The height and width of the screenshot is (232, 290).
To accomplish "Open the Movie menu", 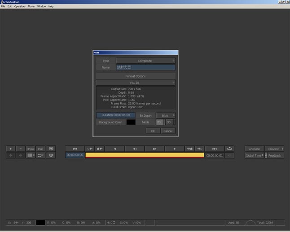I will 31,6.
